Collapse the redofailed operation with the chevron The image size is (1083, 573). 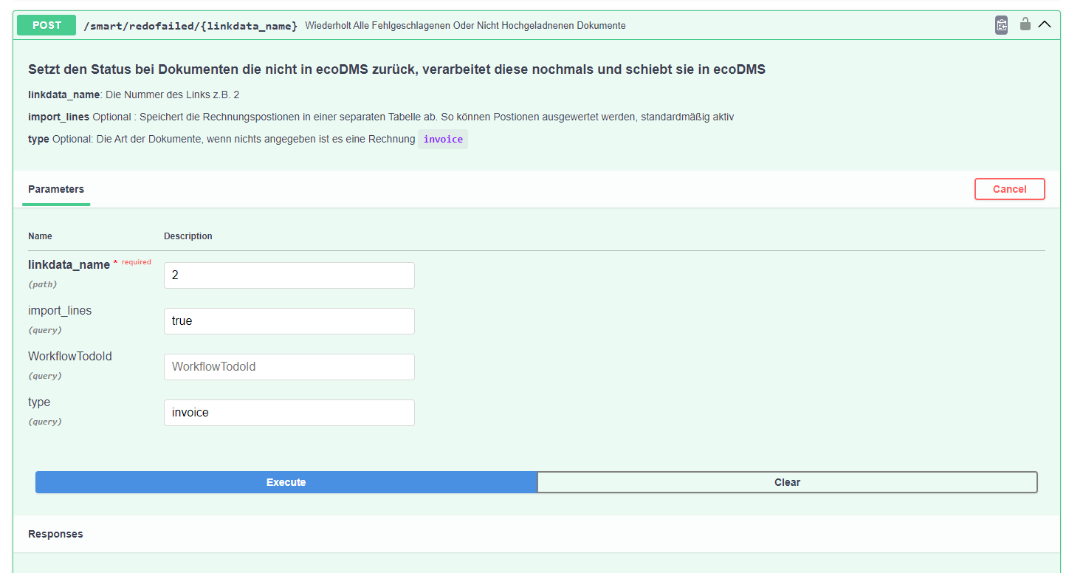1045,24
